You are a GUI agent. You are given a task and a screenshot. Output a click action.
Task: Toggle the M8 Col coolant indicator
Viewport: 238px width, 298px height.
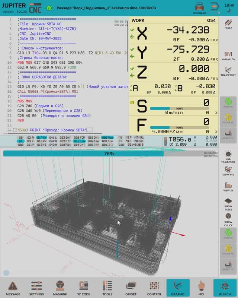click(x=139, y=141)
